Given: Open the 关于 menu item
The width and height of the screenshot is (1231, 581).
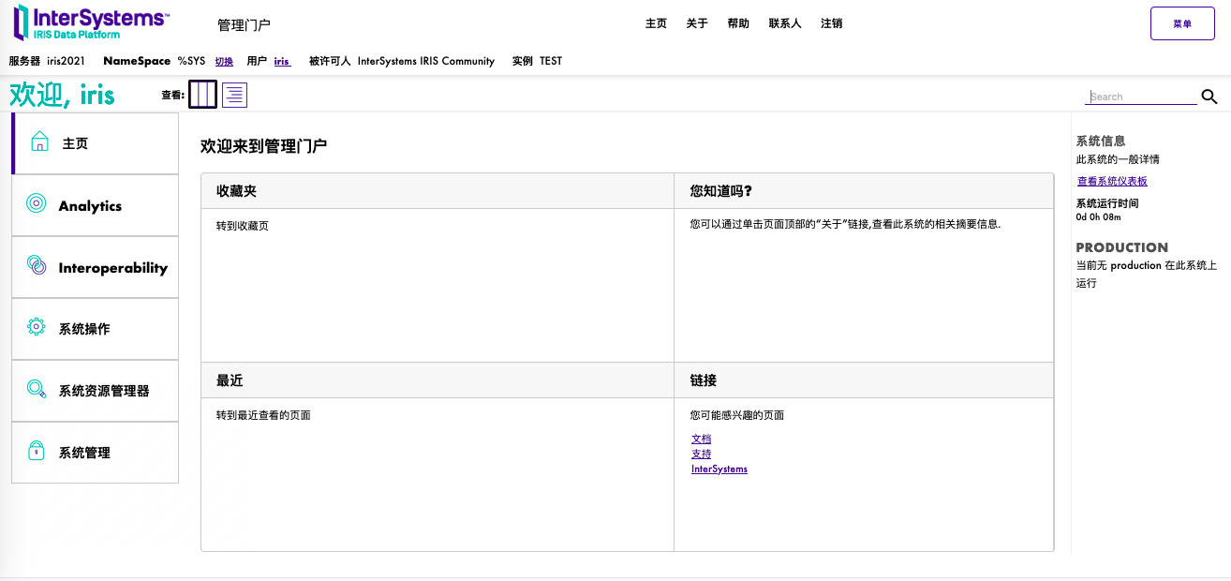Looking at the screenshot, I should tap(697, 22).
